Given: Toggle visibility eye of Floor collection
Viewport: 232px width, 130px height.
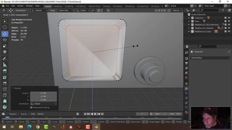Looking at the screenshot, I should 229,21.
